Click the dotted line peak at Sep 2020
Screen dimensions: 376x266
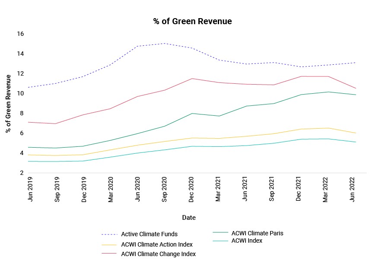click(165, 43)
